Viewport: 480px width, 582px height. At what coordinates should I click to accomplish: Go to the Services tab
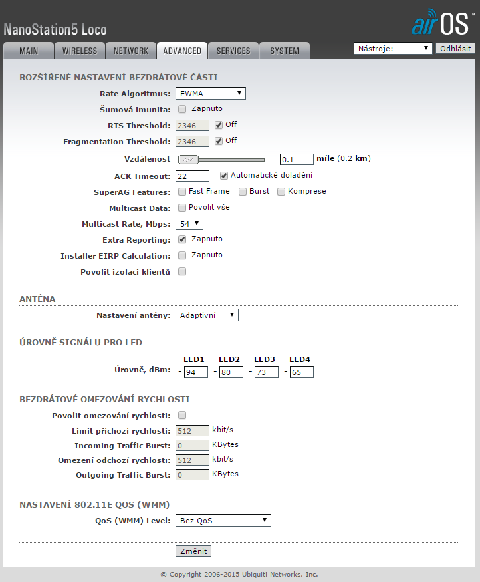(233, 51)
